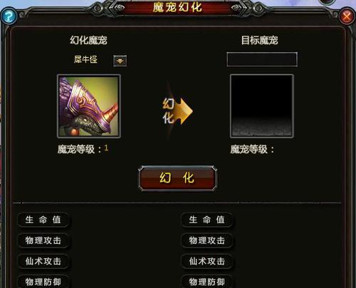The height and width of the screenshot is (288, 356).
Task: Expand the 犀牛怪 pet dropdown arrow
Action: pos(120,61)
